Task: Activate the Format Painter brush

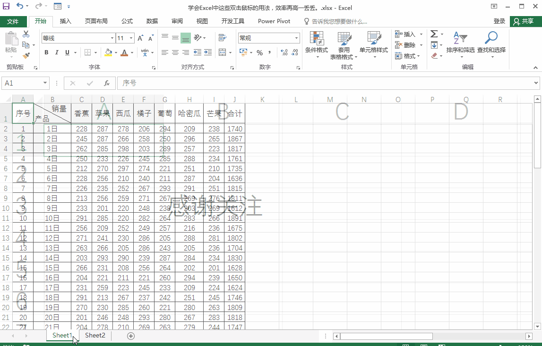Action: 26,55
